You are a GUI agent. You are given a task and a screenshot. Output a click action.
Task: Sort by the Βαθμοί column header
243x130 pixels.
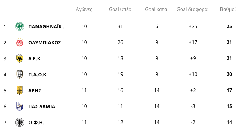228,9
